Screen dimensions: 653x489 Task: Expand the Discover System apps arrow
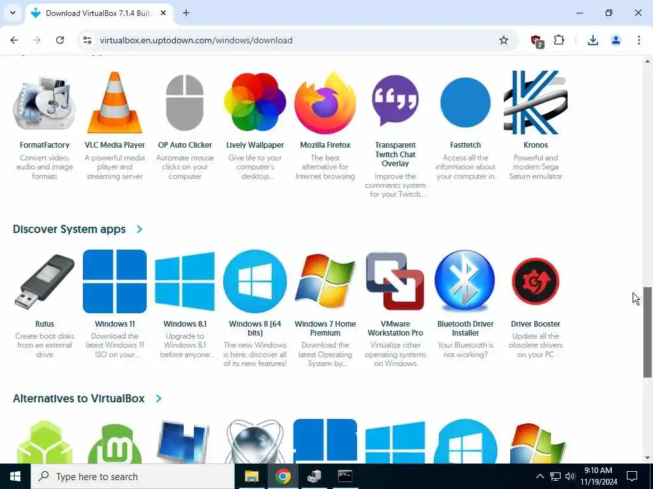140,229
